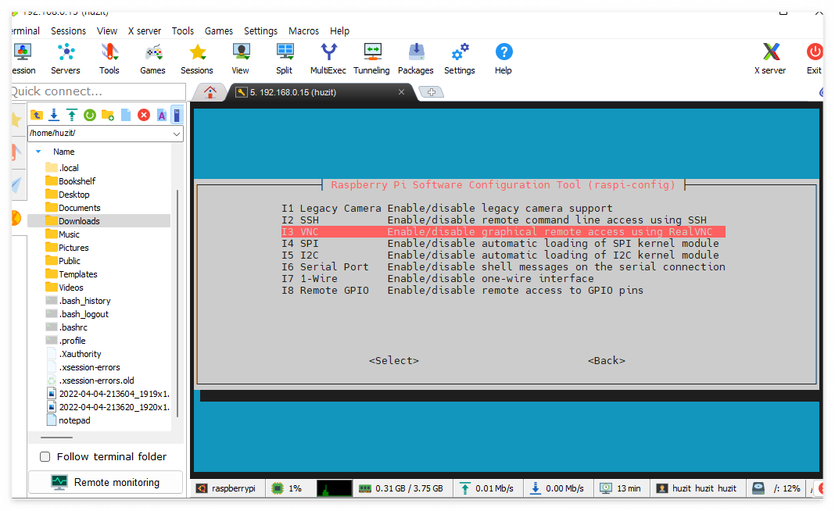Go to parent folder in file browser
Screen dimensions: 835x511
pos(36,115)
